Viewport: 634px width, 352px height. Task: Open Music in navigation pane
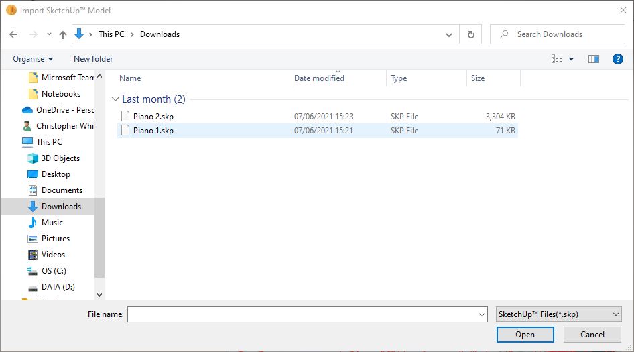click(x=45, y=223)
